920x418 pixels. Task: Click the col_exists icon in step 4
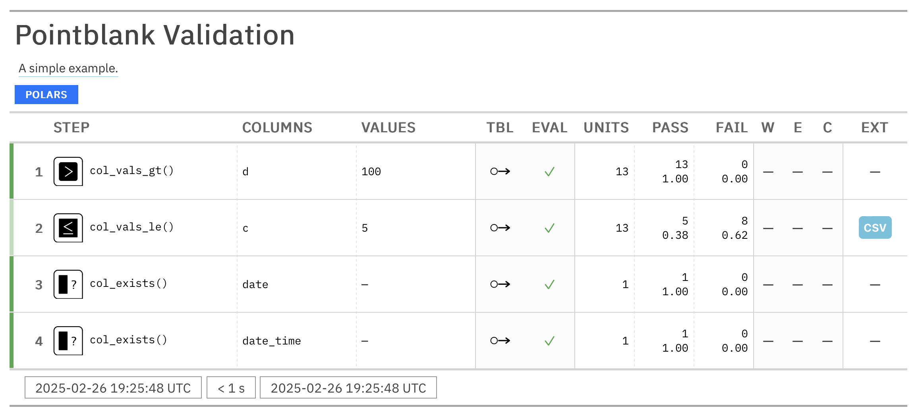(68, 341)
